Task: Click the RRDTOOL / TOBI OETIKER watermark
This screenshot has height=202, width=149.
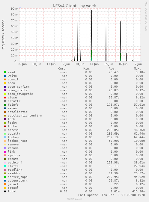Action: [x=146, y=16]
